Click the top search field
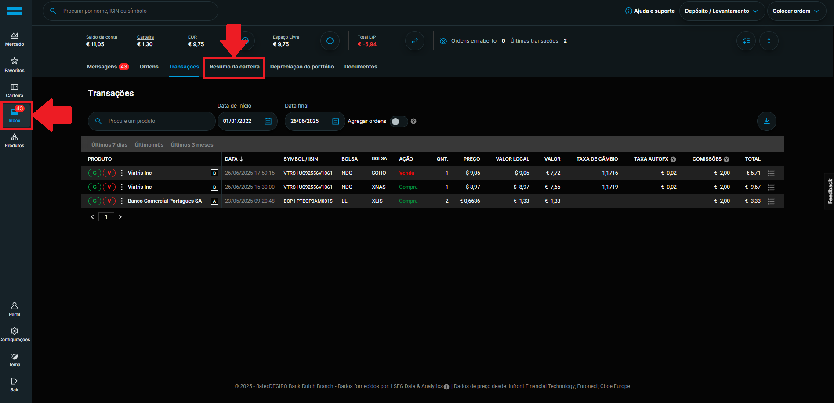 point(131,11)
